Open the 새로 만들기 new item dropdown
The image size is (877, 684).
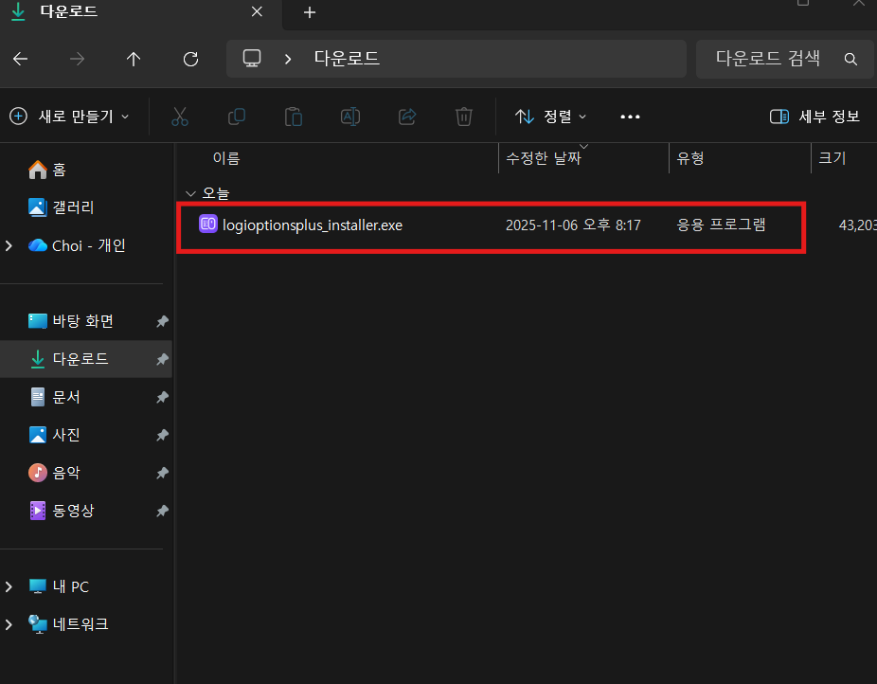pyautogui.click(x=69, y=117)
